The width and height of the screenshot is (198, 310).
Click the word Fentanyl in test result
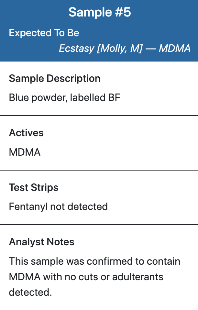(28, 206)
